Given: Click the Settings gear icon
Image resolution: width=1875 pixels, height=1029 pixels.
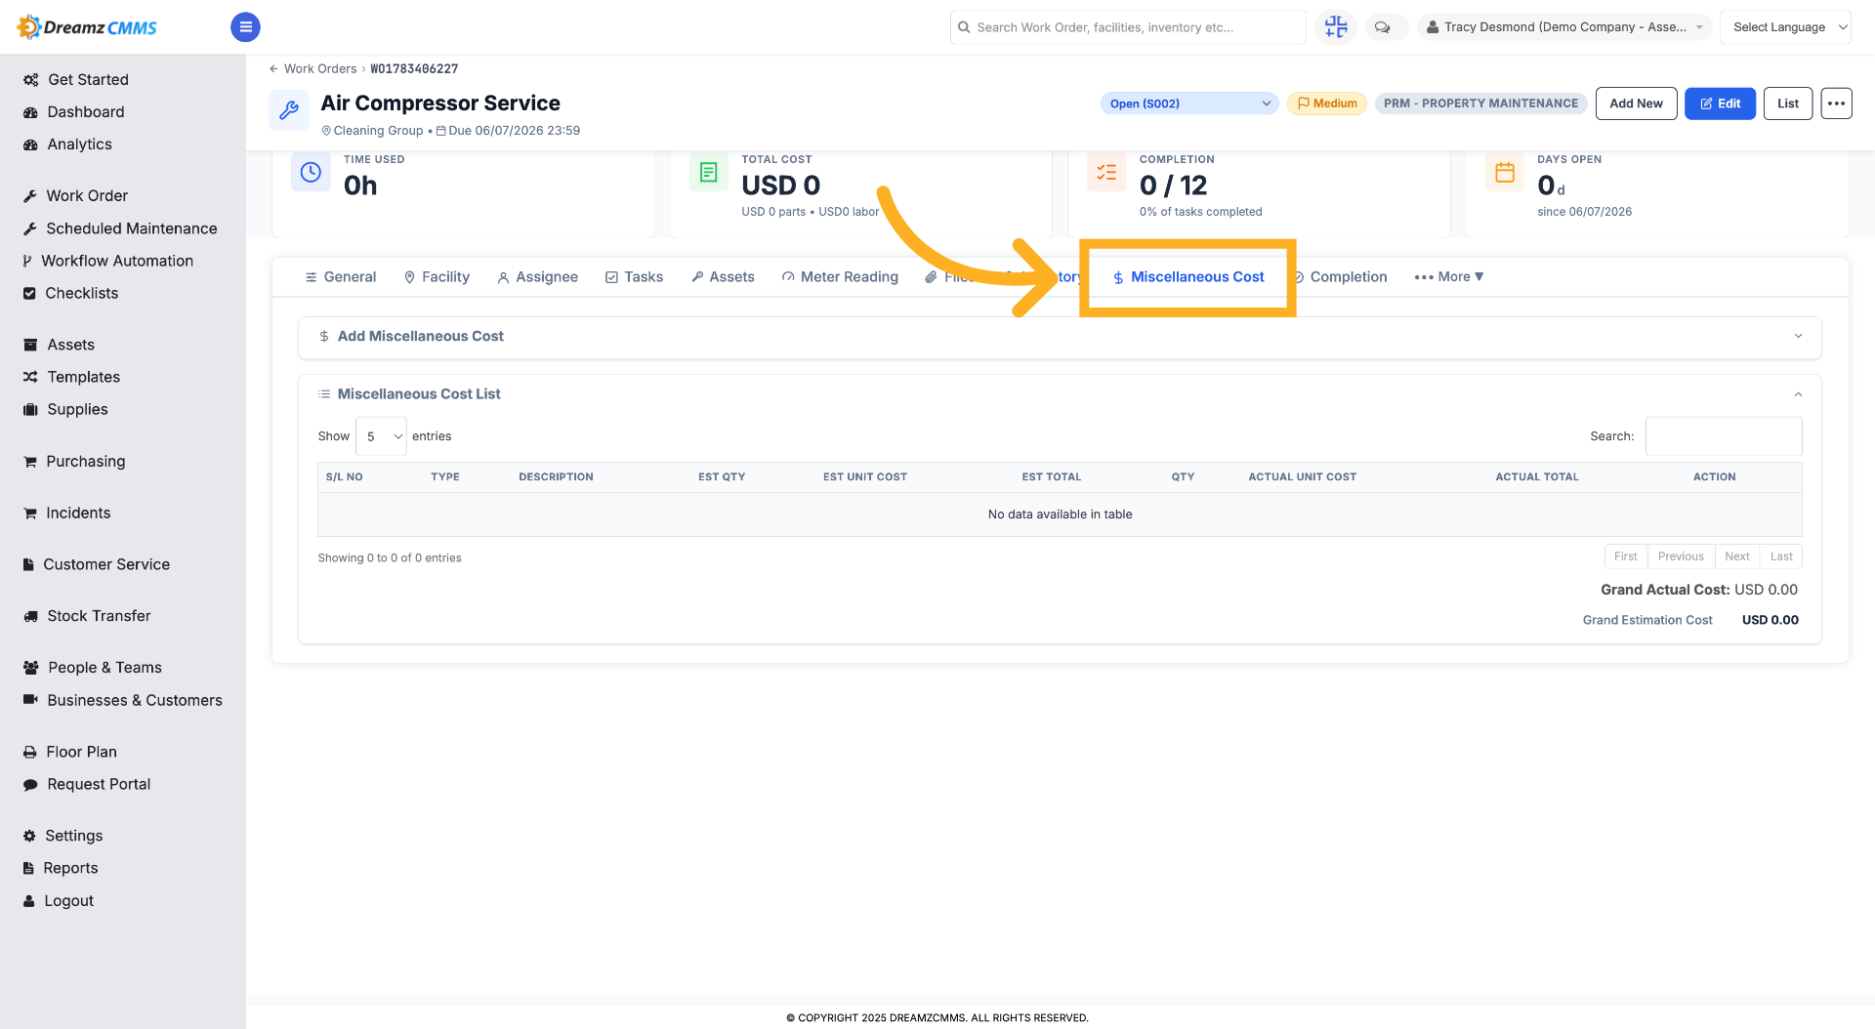Looking at the screenshot, I should [29, 836].
